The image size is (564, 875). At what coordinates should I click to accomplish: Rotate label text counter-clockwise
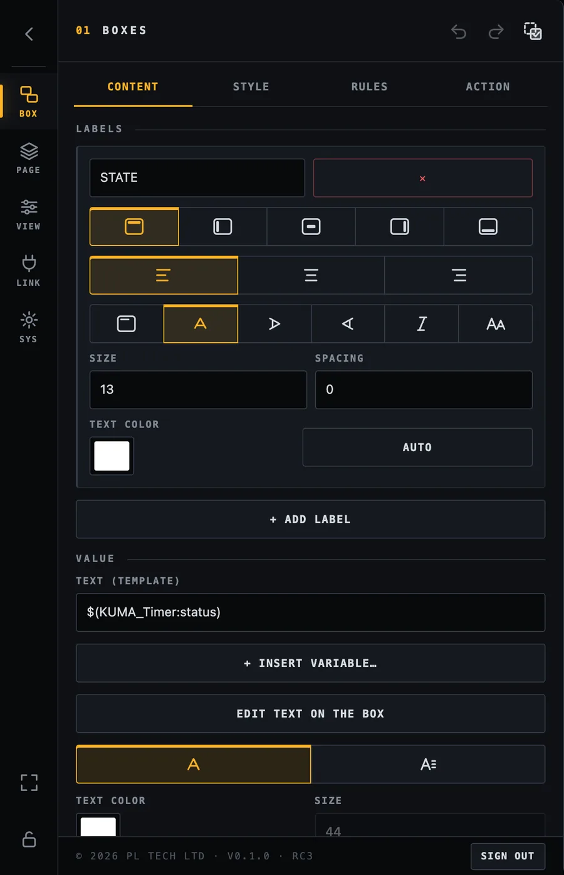[348, 323]
